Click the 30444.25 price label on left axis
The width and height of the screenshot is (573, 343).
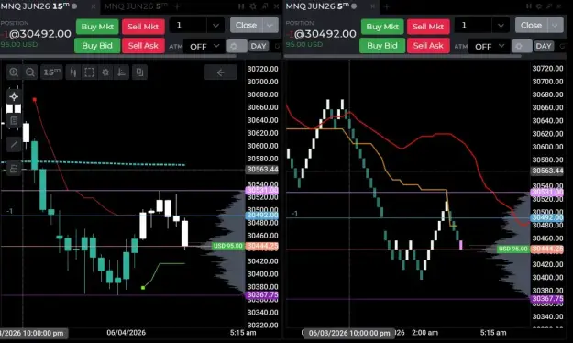(x=262, y=247)
